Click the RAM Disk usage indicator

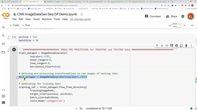coord(177,25)
